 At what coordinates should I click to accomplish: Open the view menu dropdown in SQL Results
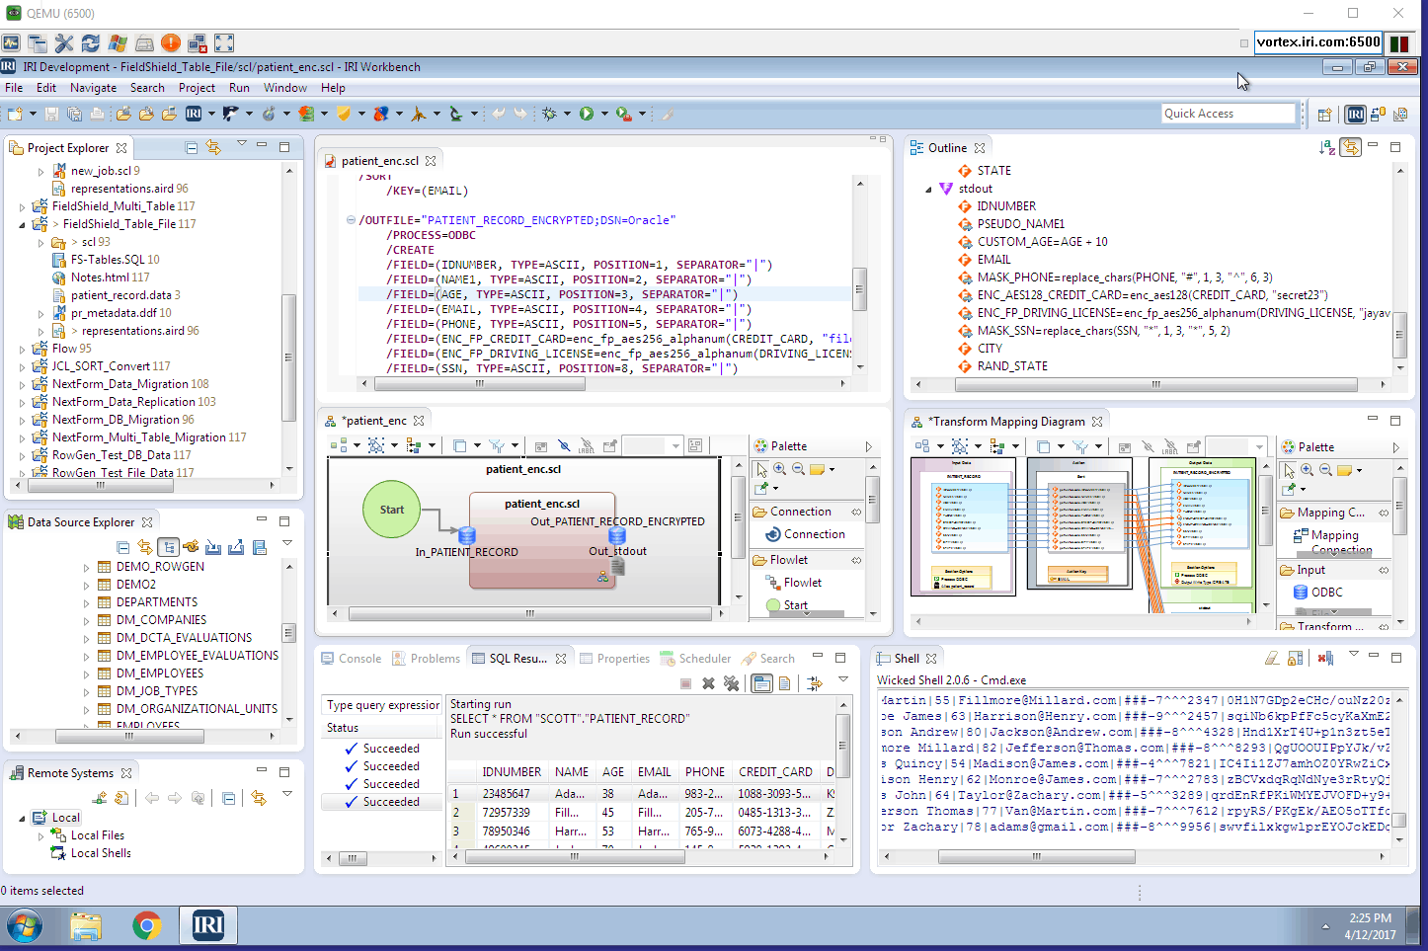click(843, 680)
